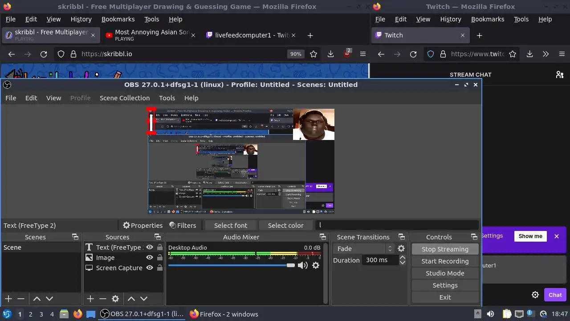
Task: Open OBS Tools menu
Action: [x=167, y=98]
